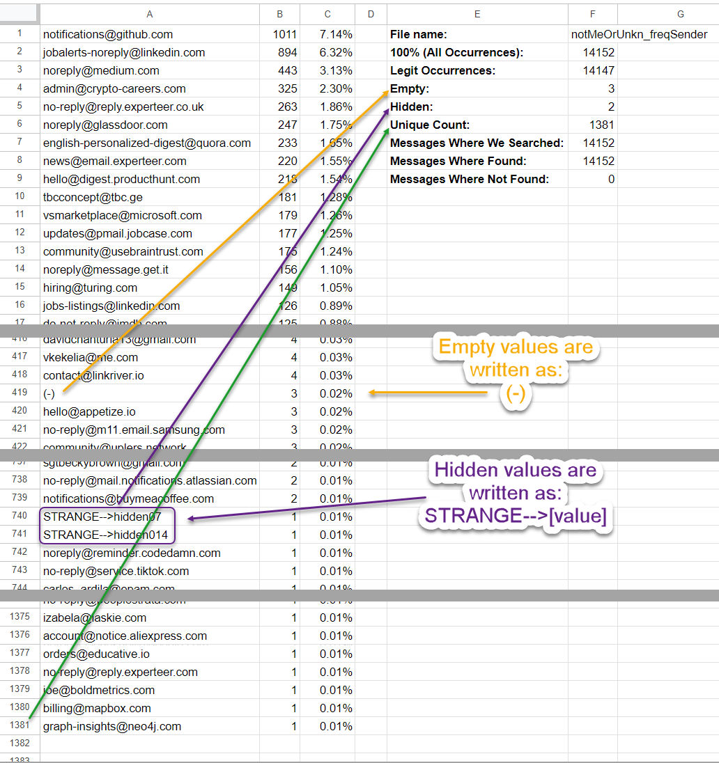
Task: Click cell updates@pmail.jobcase.com
Action: (150, 233)
